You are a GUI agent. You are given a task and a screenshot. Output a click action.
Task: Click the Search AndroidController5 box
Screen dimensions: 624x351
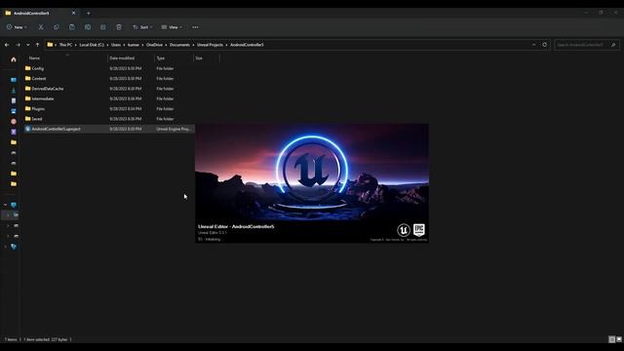click(x=587, y=45)
